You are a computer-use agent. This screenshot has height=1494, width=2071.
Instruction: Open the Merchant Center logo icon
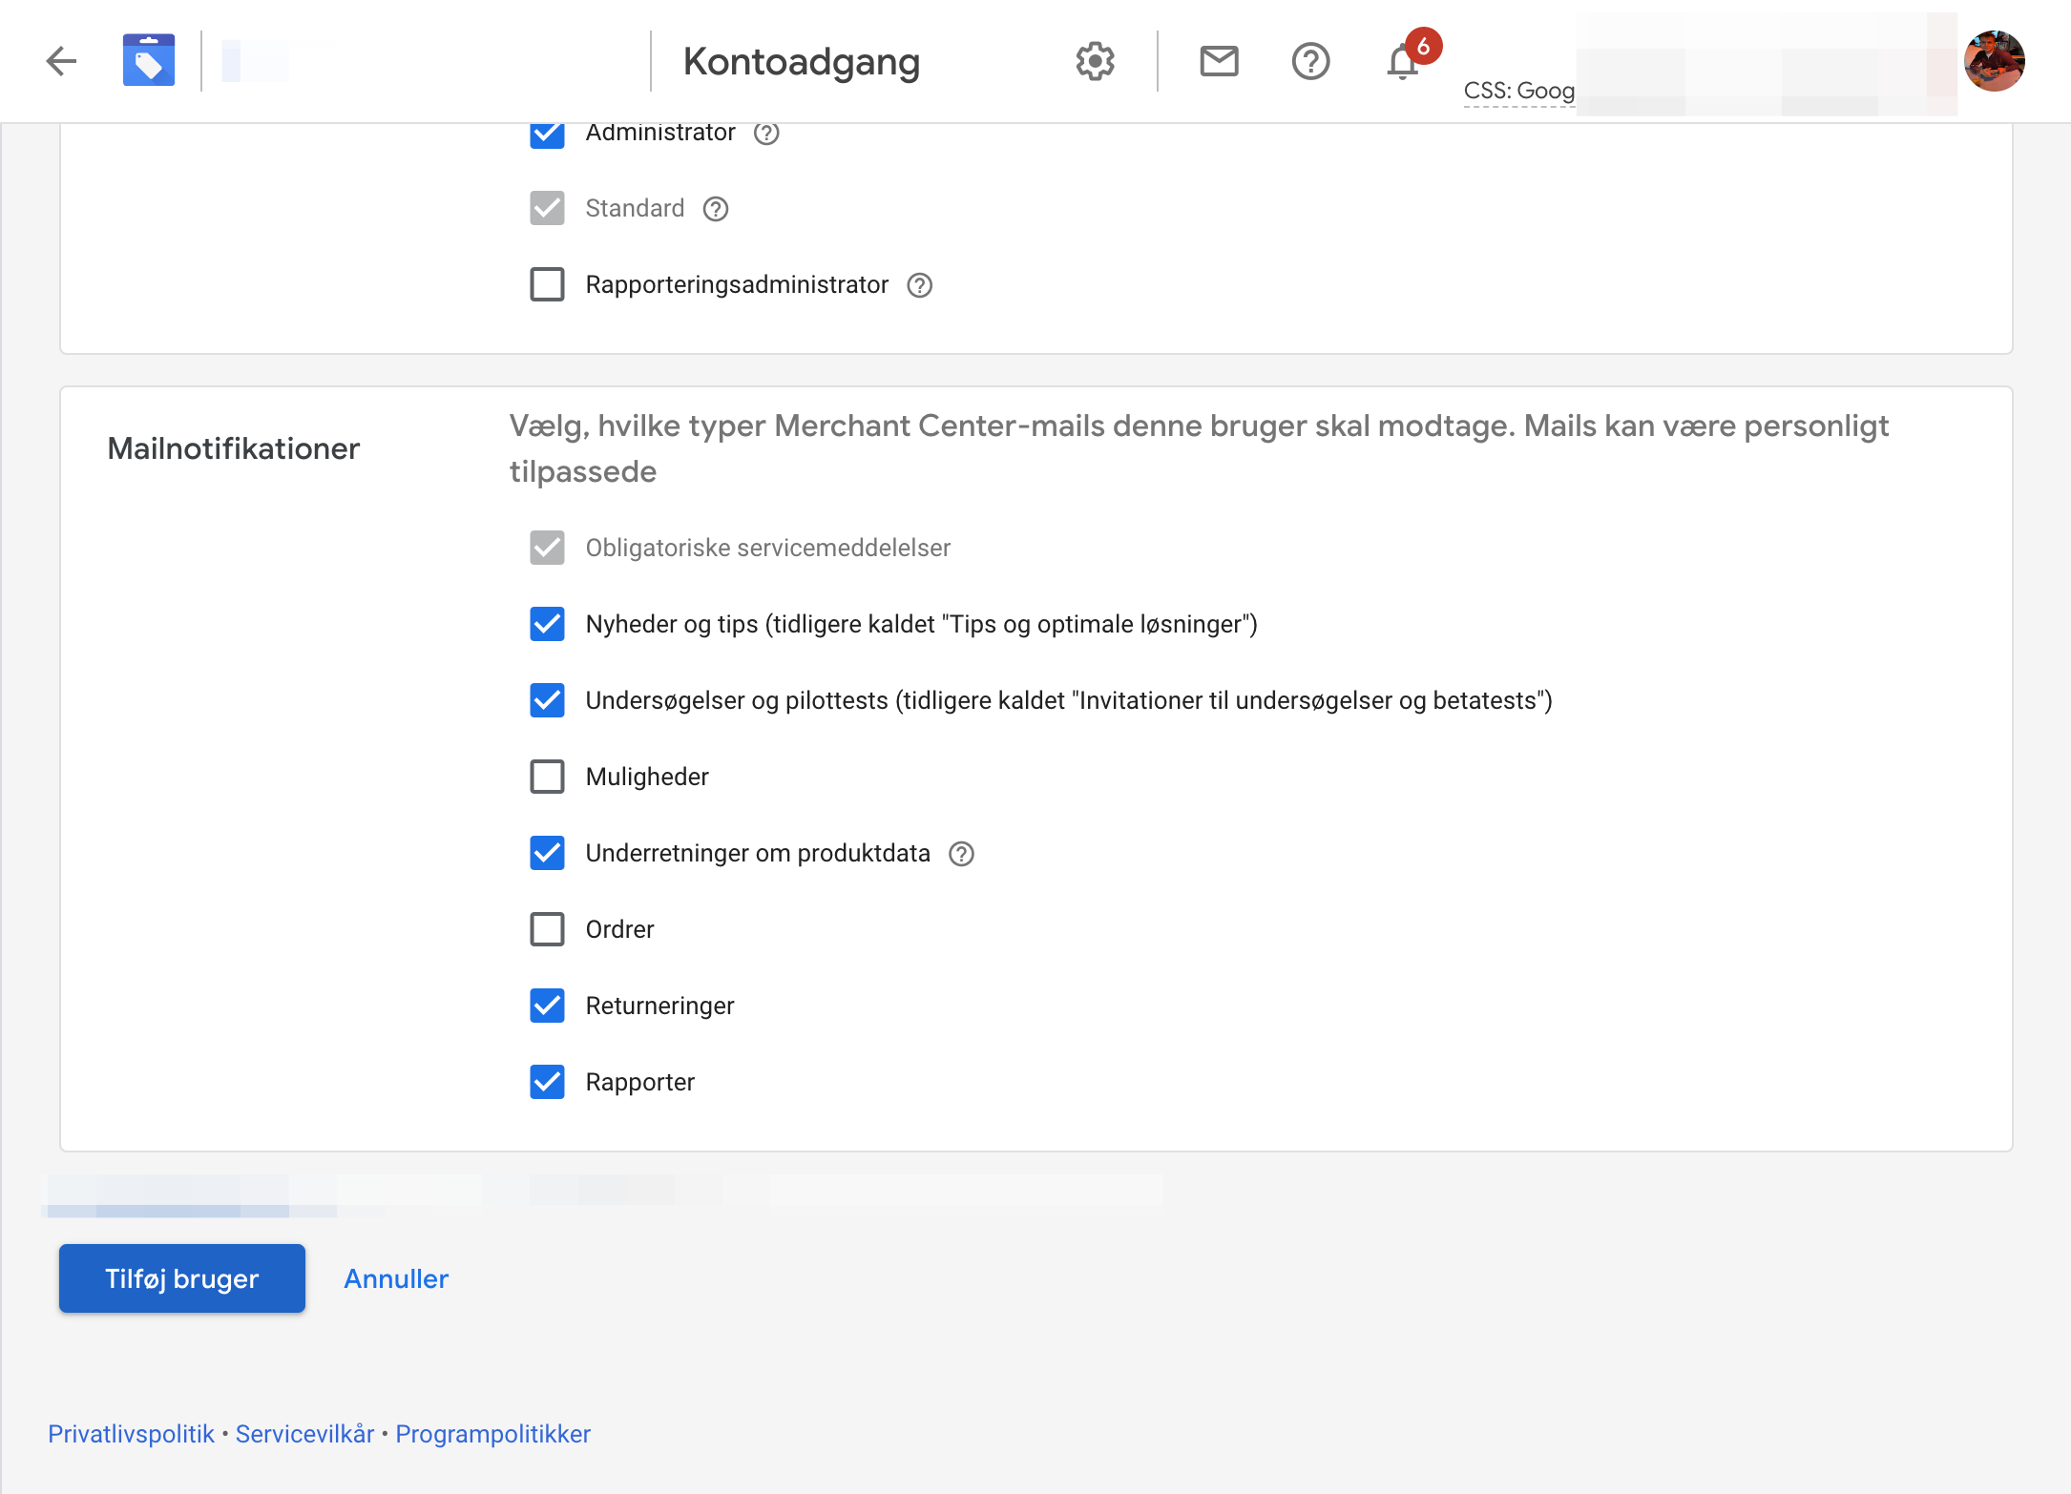pyautogui.click(x=149, y=61)
